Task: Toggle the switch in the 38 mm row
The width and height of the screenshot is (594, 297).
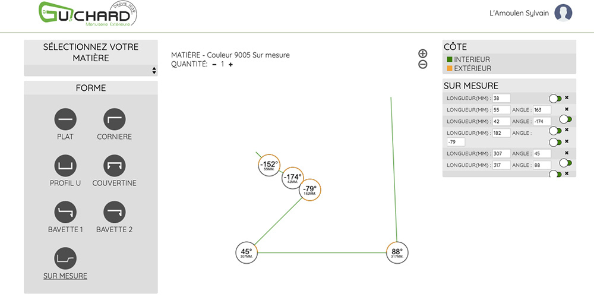Action: [555, 98]
